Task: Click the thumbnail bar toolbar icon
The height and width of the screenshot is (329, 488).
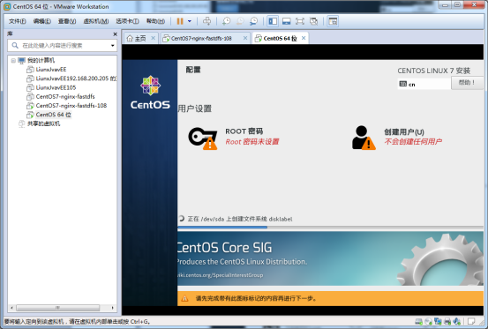Action: coord(286,21)
